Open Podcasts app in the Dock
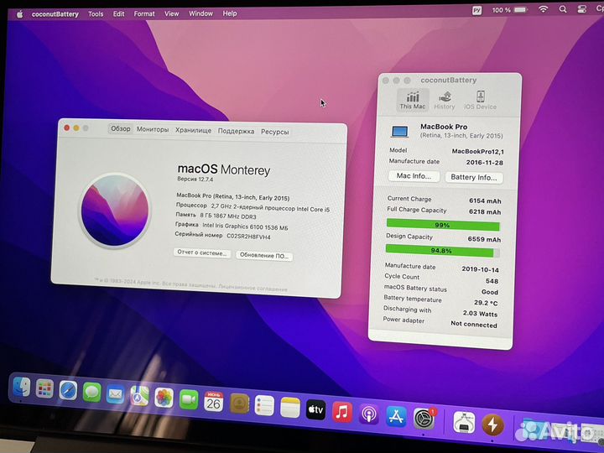The image size is (604, 453). 369,414
